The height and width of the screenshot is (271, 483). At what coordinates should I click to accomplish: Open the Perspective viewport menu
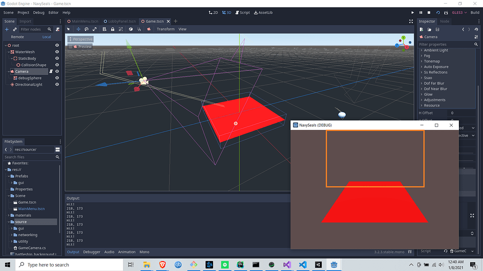(81, 39)
